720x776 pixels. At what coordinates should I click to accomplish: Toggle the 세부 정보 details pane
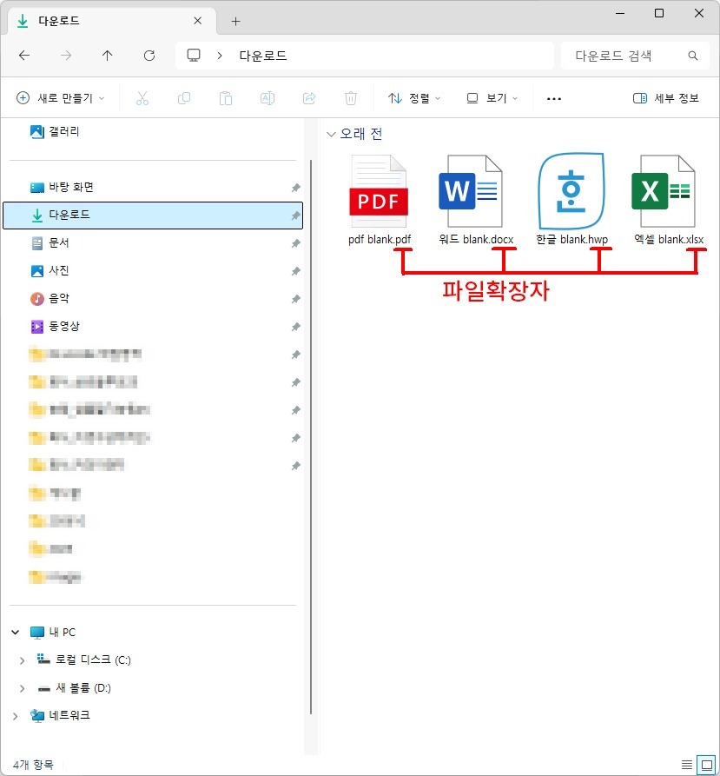(x=666, y=98)
